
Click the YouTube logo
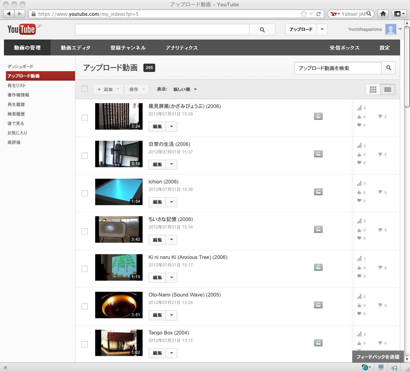click(x=21, y=29)
